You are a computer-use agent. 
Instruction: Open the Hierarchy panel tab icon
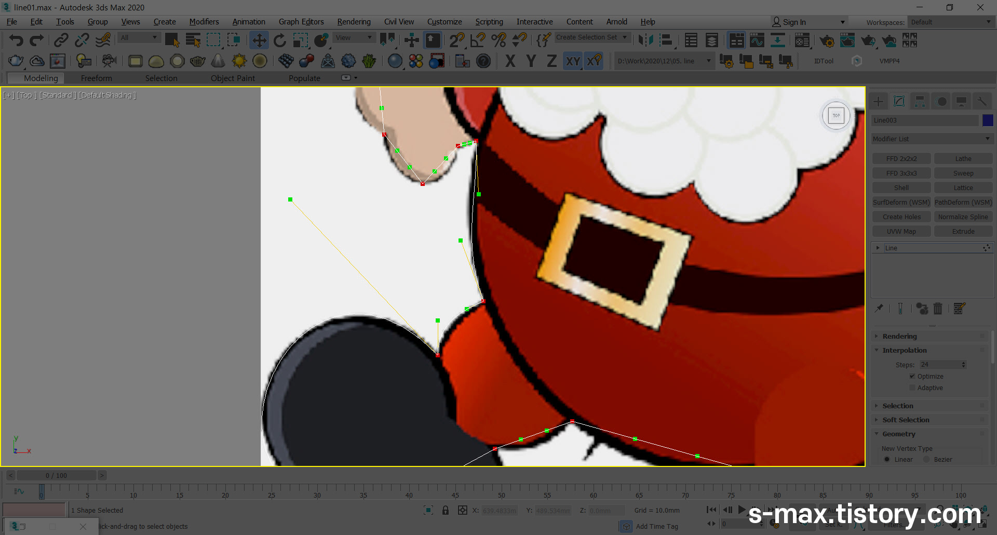[x=920, y=101]
